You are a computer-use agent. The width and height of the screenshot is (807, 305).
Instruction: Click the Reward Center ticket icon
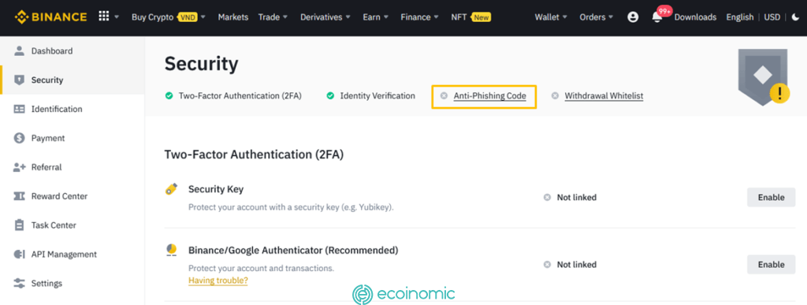coord(19,196)
